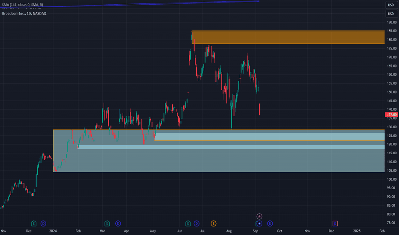Image resolution: width=399 pixels, height=235 pixels.
Task: Click the red 137.00 current price label
Action: coord(391,115)
